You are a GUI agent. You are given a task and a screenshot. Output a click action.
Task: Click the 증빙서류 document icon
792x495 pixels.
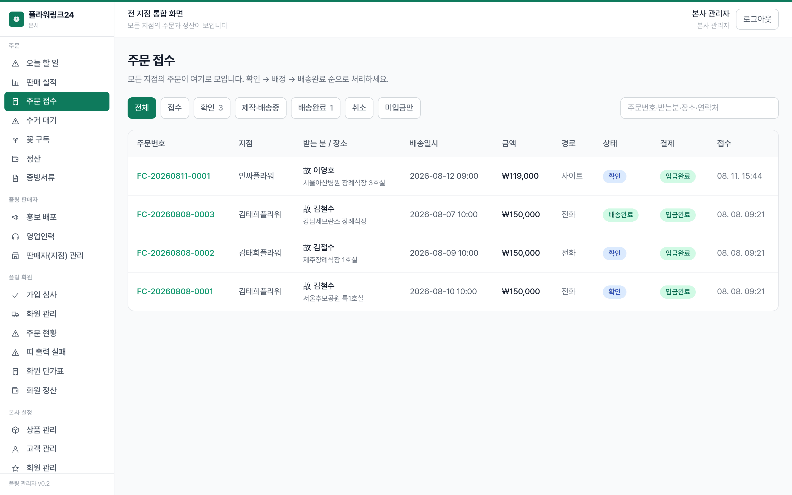click(x=15, y=178)
